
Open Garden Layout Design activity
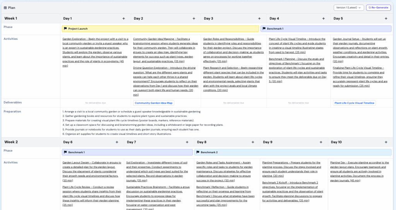click(x=92, y=171)
